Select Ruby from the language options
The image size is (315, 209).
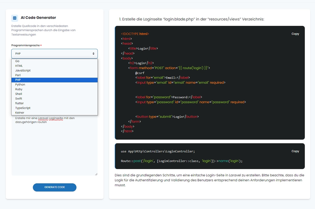point(19,89)
